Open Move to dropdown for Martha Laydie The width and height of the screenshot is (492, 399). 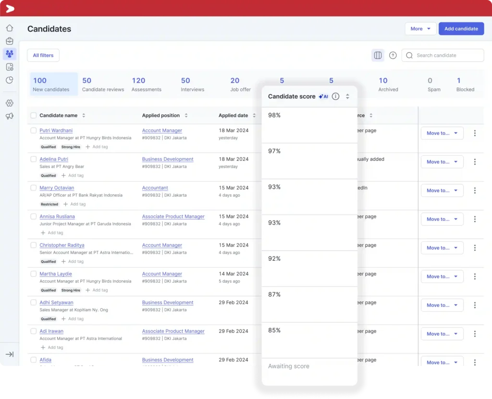[442, 277]
